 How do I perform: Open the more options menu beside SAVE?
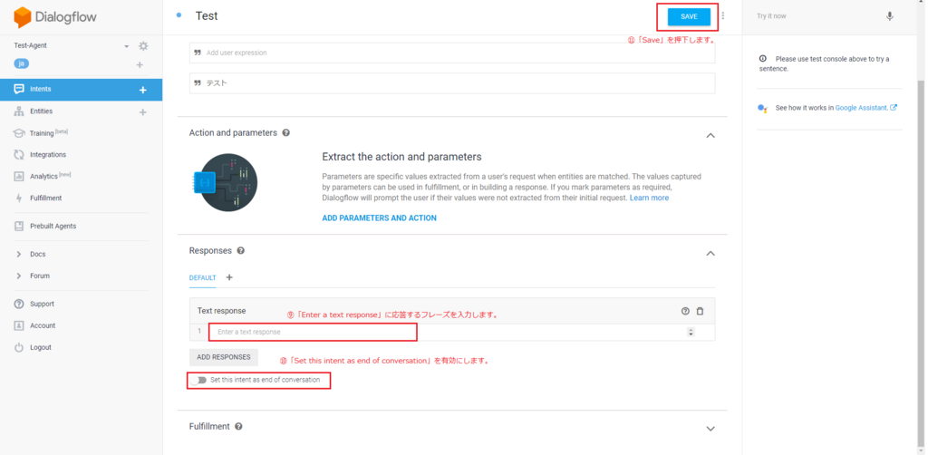722,16
